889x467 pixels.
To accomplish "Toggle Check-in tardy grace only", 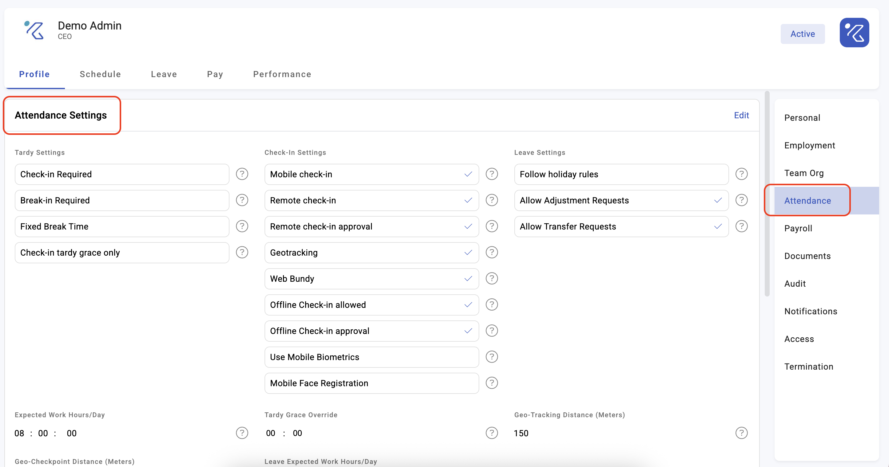I will coord(122,253).
